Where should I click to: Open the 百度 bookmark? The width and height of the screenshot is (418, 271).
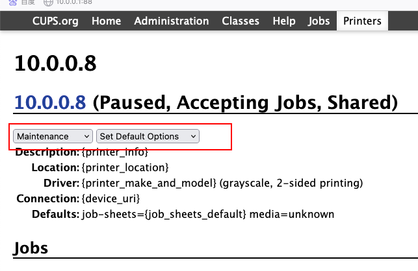(x=27, y=3)
